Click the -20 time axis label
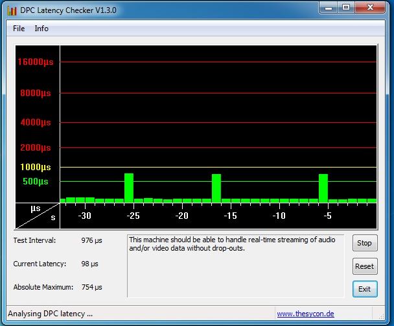This screenshot has width=394, height=326. click(x=181, y=216)
